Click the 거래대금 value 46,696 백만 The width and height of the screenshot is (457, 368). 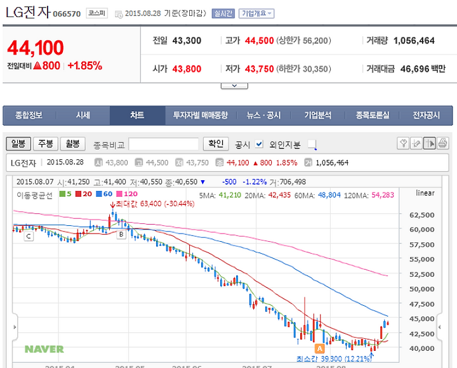423,69
